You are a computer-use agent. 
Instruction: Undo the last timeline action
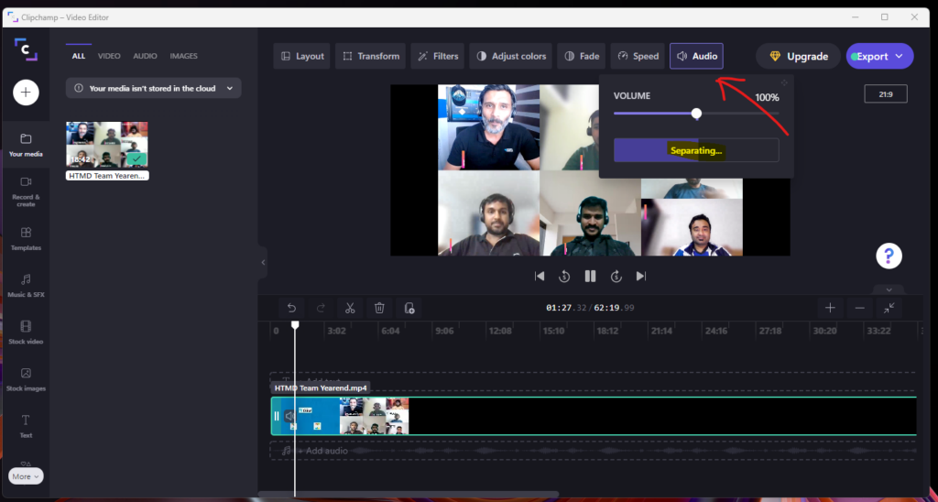(x=291, y=309)
